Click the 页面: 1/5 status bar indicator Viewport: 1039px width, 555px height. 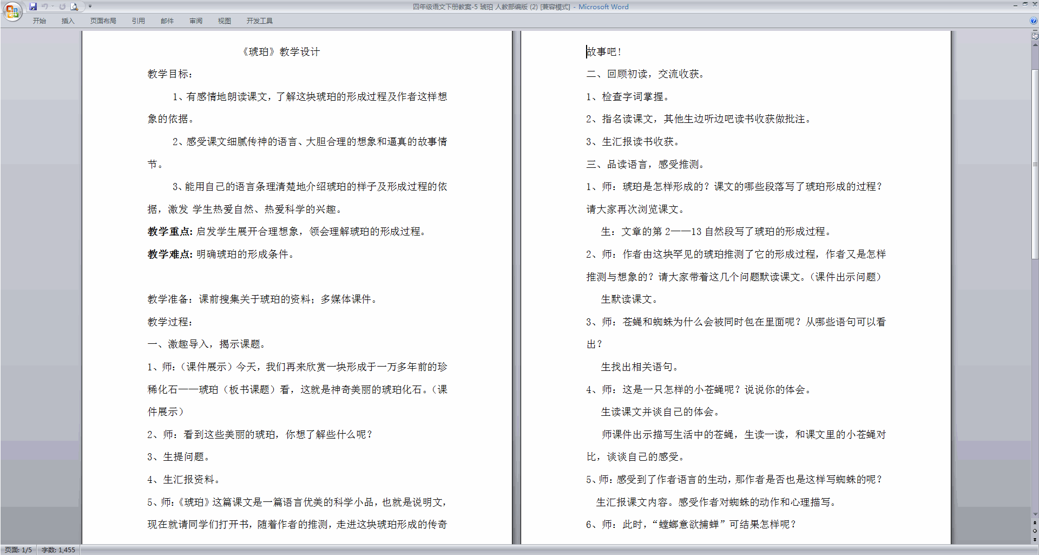[18, 550]
